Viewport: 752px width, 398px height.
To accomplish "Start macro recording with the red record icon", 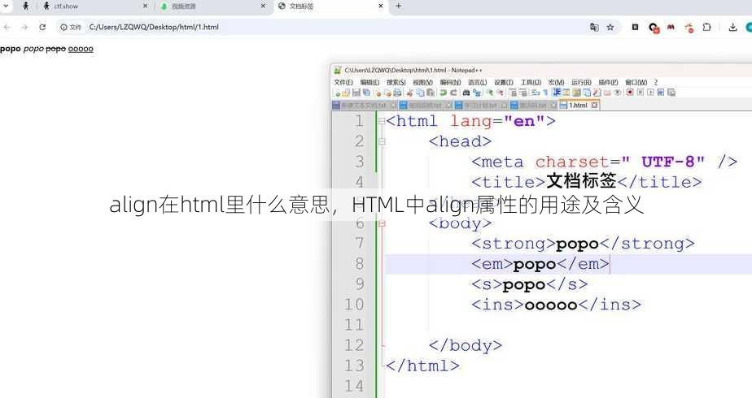I will point(630,93).
